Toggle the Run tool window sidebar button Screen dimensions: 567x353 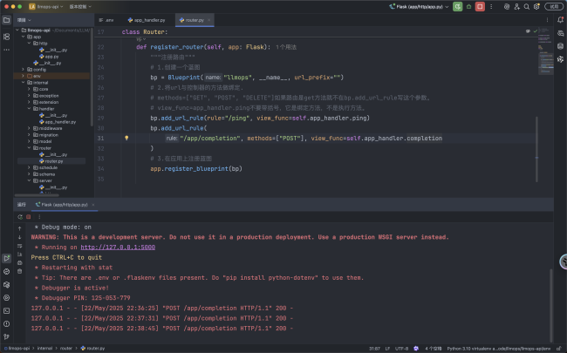[x=6, y=259]
